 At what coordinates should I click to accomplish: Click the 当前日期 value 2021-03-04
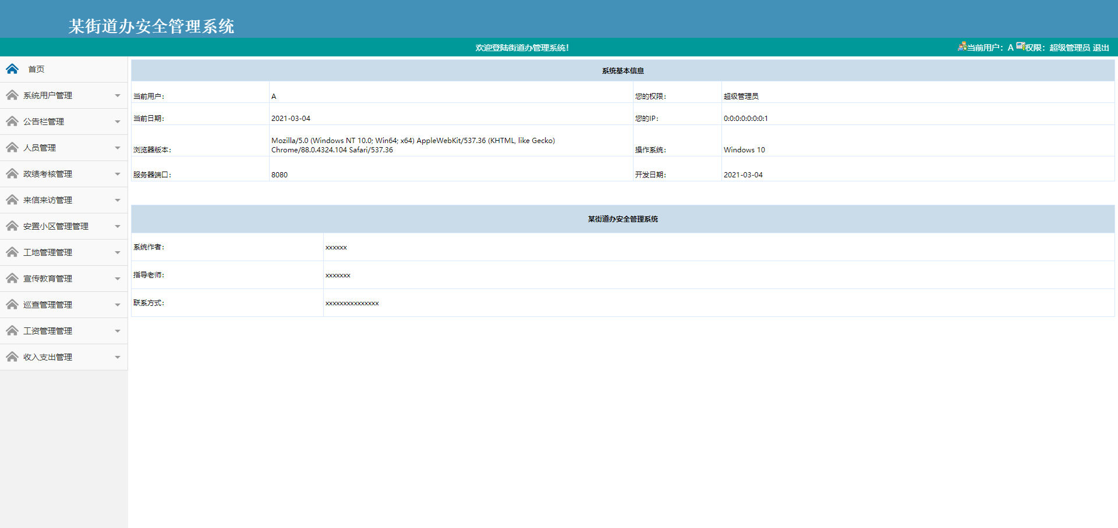(291, 119)
